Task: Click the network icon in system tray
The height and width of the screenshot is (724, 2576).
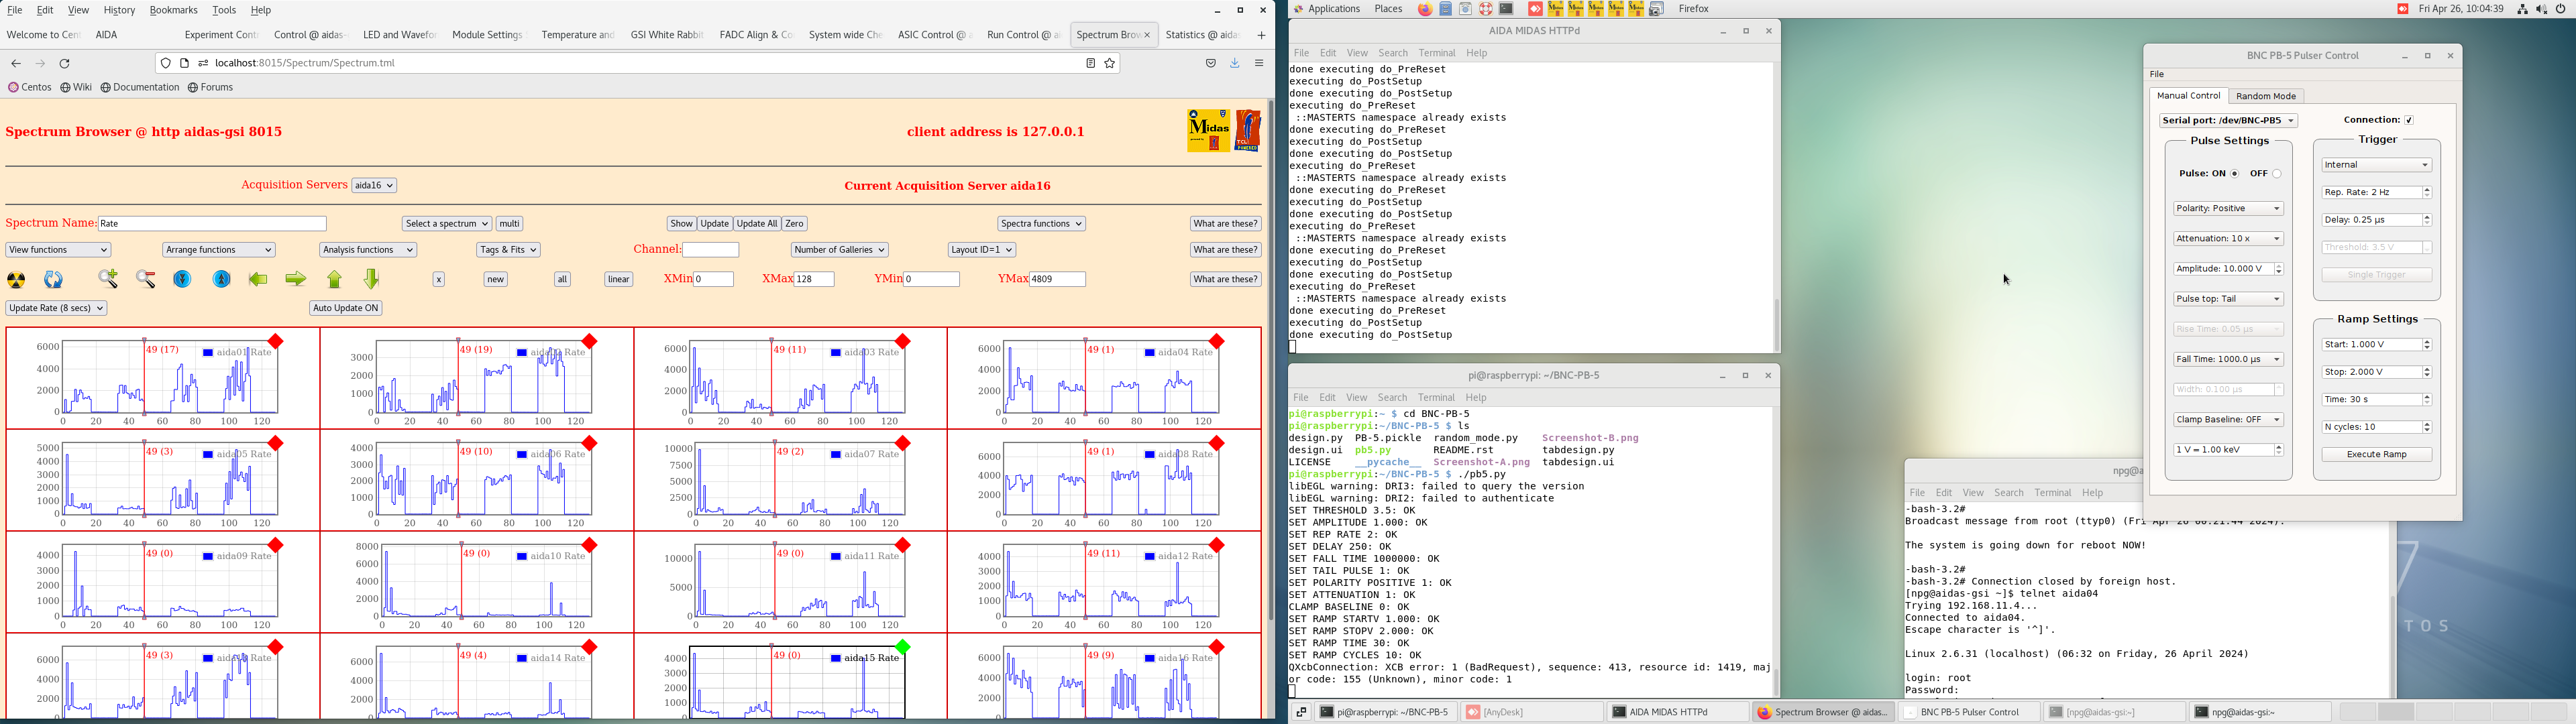Action: pos(2522,9)
